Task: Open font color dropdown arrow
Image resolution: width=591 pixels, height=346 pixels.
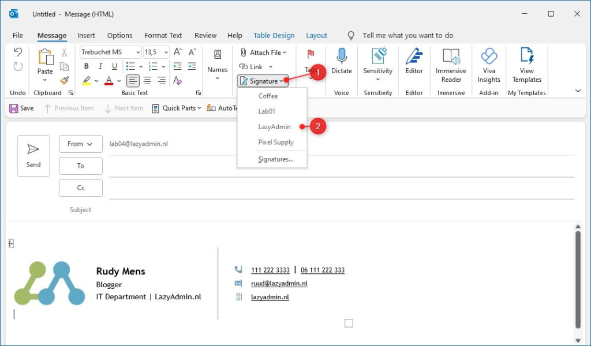Action: (x=119, y=81)
